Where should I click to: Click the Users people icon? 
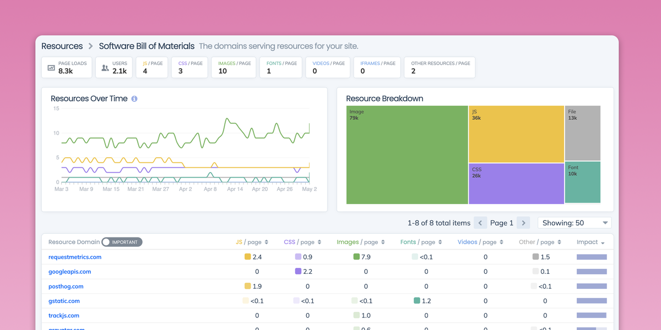point(105,68)
